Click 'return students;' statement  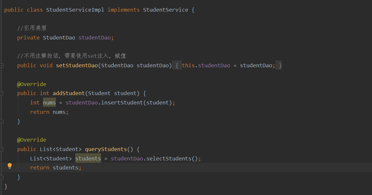[x=56, y=168]
